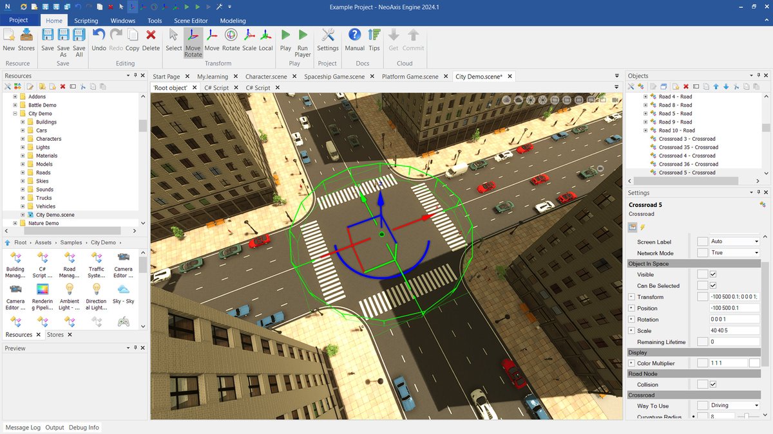Viewport: 773px width, 434px height.
Task: Delete the selected object via Editing toolbar
Action: point(151,40)
